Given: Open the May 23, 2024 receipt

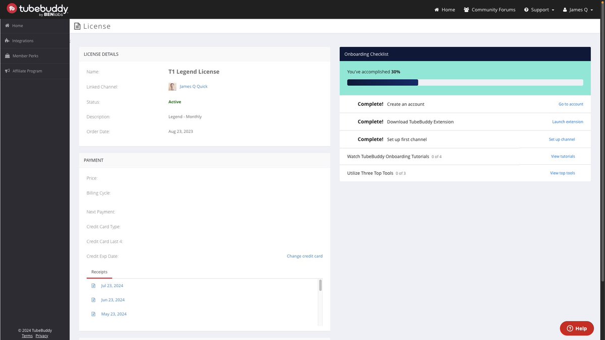Looking at the screenshot, I should (x=114, y=314).
